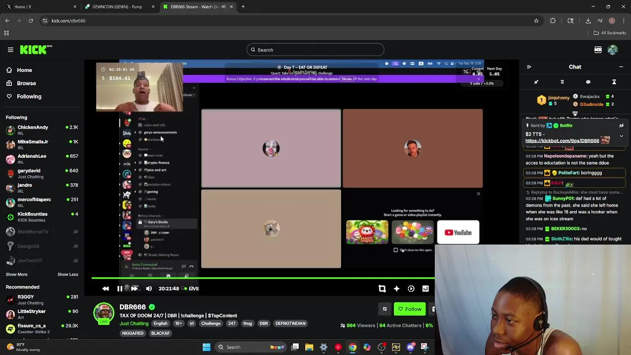The image size is (631, 355).
Task: Mute the stream volume
Action: [x=149, y=288]
